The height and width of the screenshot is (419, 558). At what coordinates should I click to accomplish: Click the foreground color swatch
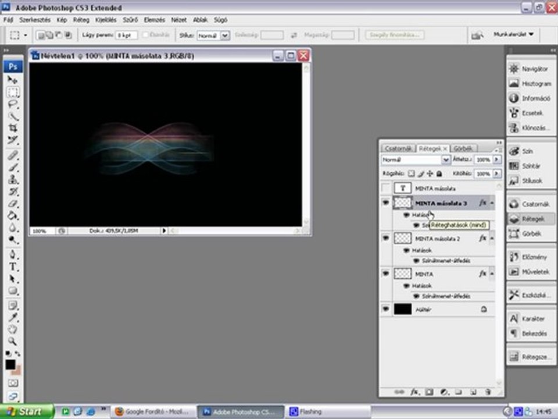[10, 364]
